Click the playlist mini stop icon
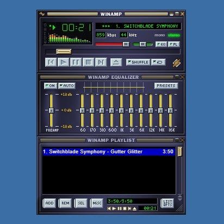This screenshot has height=224, width=224. 125,209
